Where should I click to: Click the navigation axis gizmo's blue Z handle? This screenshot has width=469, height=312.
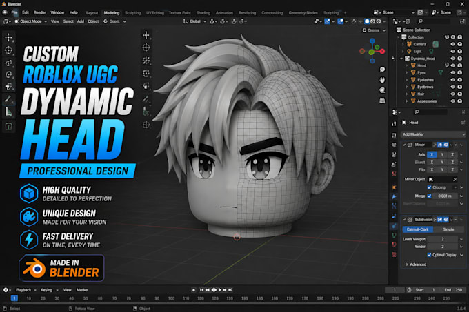click(372, 41)
